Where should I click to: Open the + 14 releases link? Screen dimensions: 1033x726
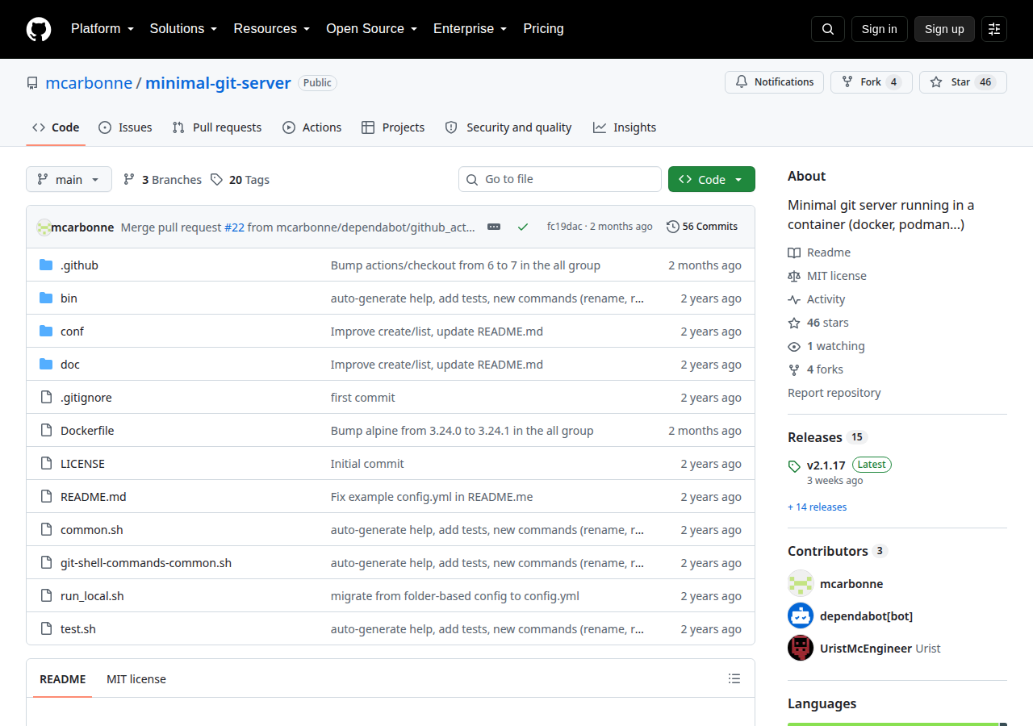(817, 507)
